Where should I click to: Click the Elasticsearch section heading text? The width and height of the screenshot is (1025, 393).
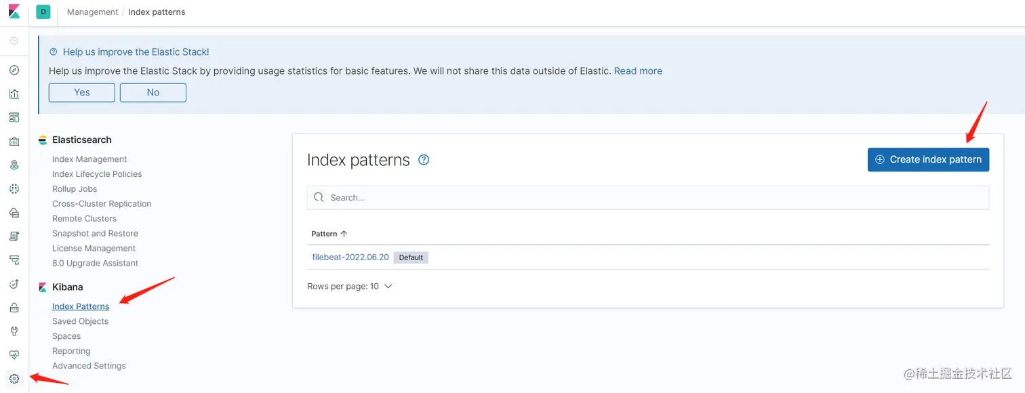coord(82,140)
